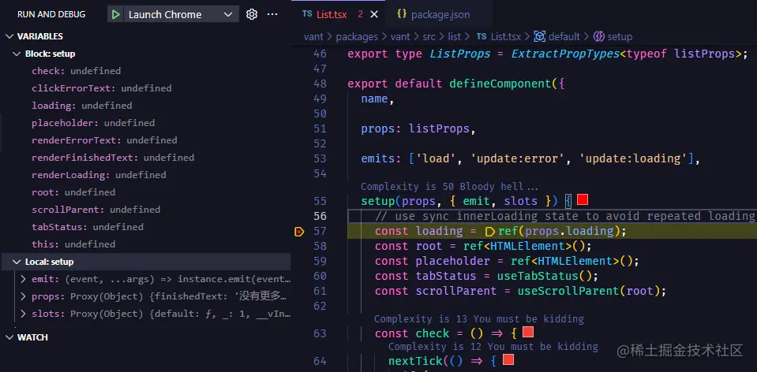This screenshot has width=757, height=372.
Task: Click red square after setup on line 55
Action: pos(583,200)
